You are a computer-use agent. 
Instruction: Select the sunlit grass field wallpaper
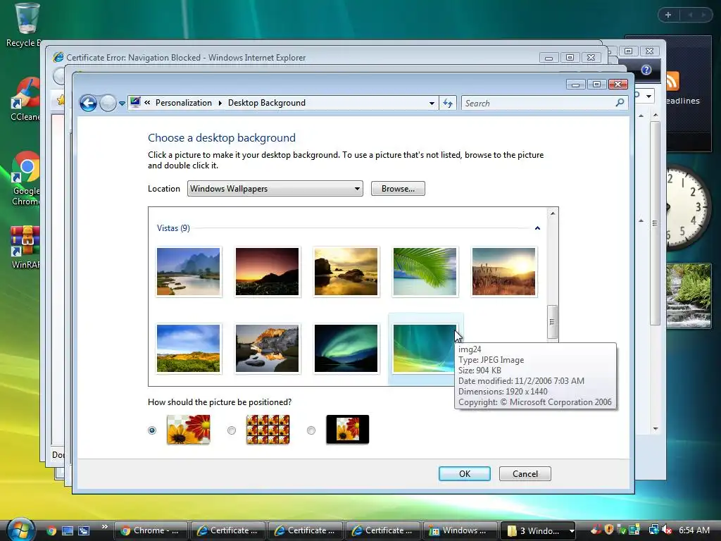point(503,271)
